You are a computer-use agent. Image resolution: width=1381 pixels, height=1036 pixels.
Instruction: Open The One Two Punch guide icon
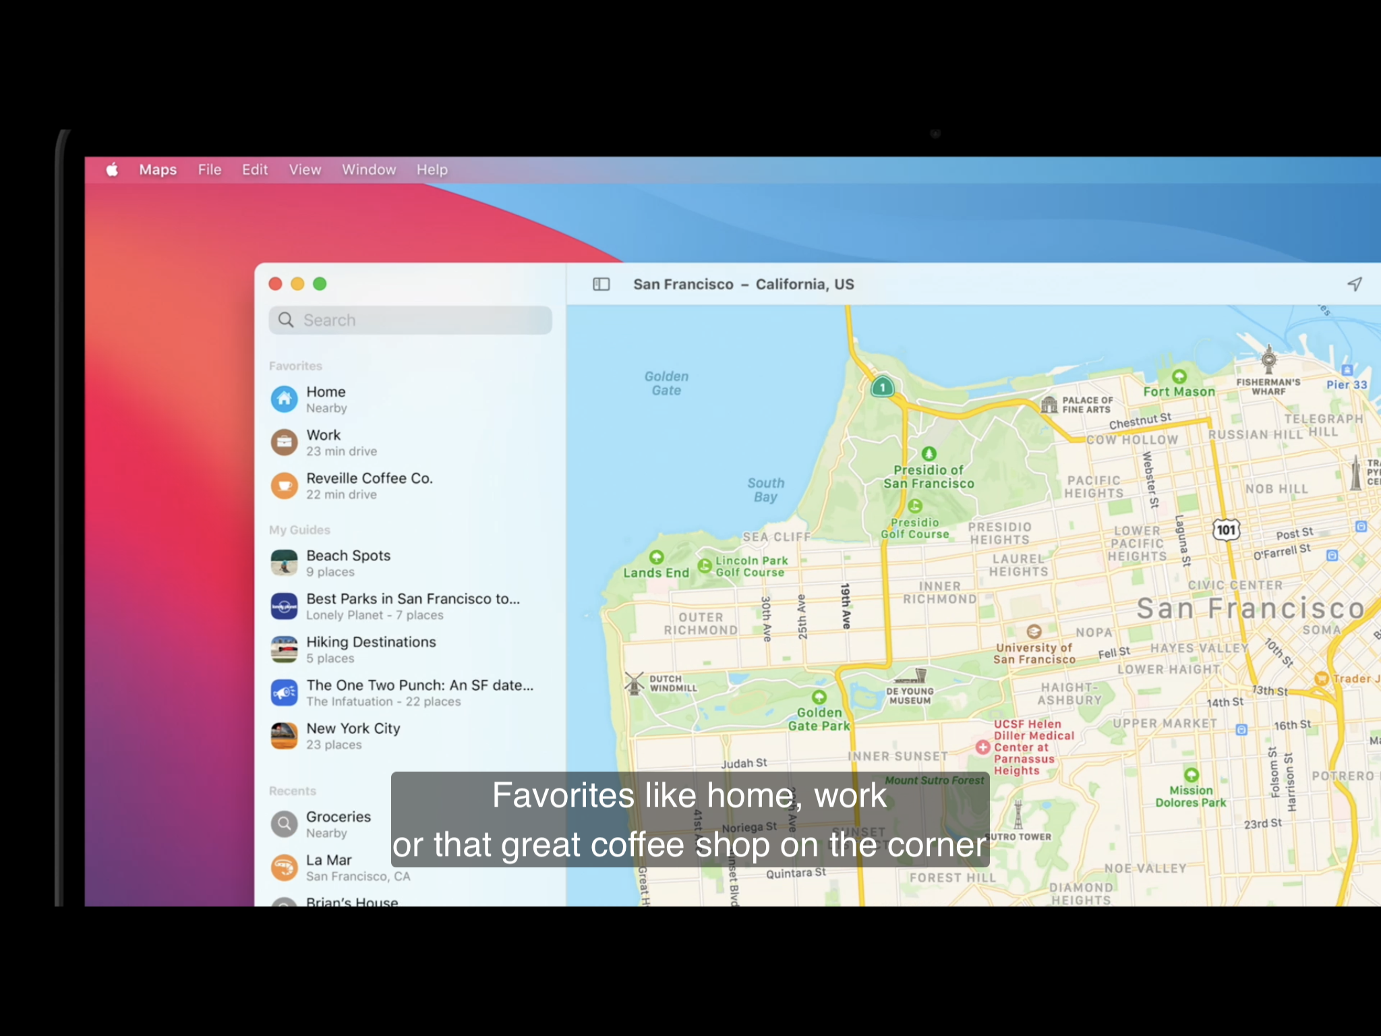[285, 693]
